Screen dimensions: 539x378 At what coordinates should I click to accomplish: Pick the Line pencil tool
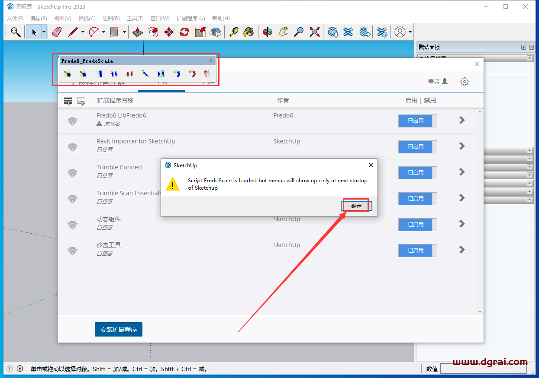pyautogui.click(x=72, y=32)
